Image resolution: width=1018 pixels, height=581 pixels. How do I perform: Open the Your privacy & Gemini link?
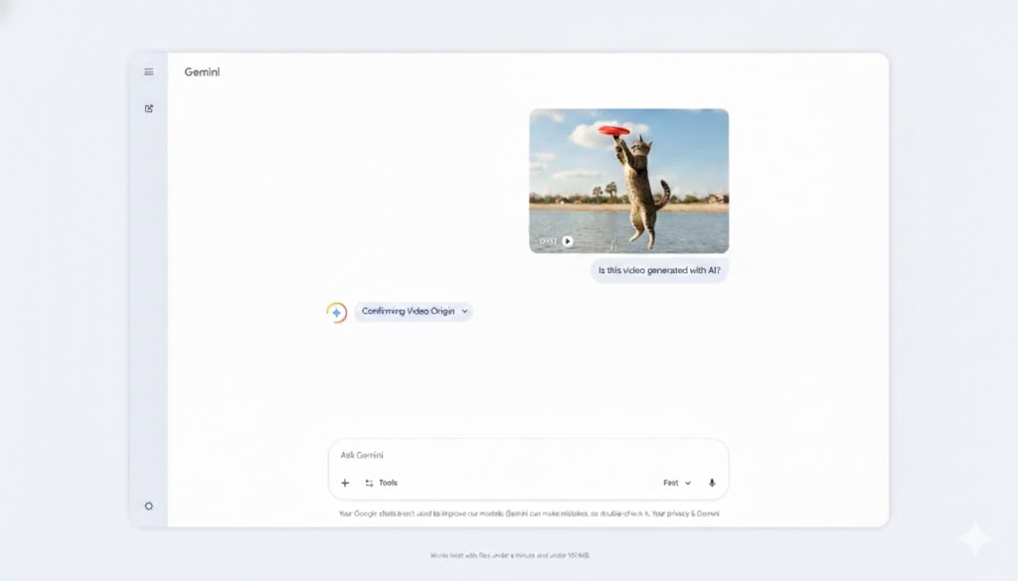688,513
